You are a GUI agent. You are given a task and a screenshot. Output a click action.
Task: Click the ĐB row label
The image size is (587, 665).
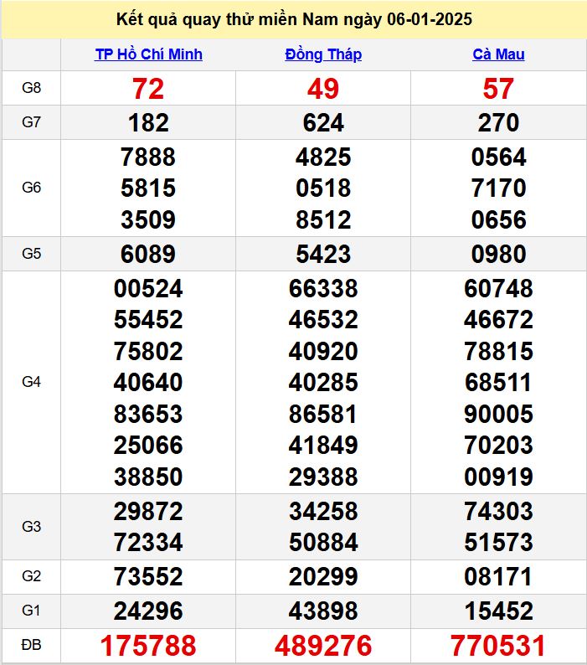click(31, 645)
